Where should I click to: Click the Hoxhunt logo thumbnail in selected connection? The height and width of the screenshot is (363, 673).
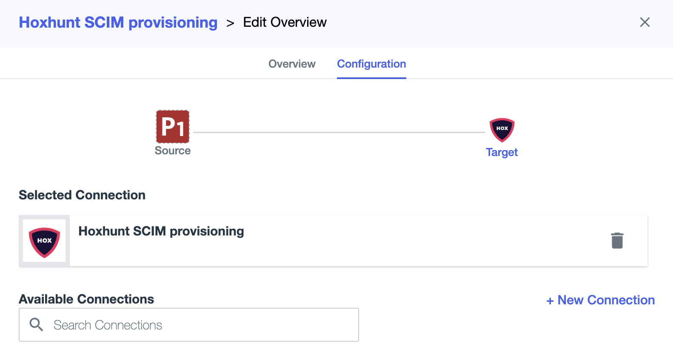click(44, 241)
